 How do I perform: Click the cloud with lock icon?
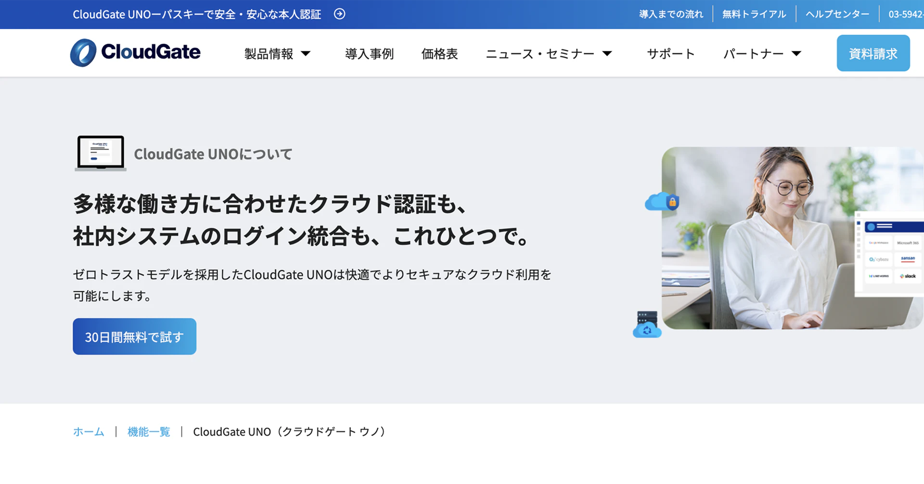(662, 201)
